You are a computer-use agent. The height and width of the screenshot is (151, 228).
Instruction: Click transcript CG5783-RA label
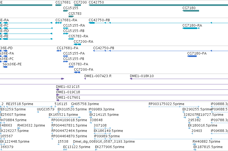(79, 36)
